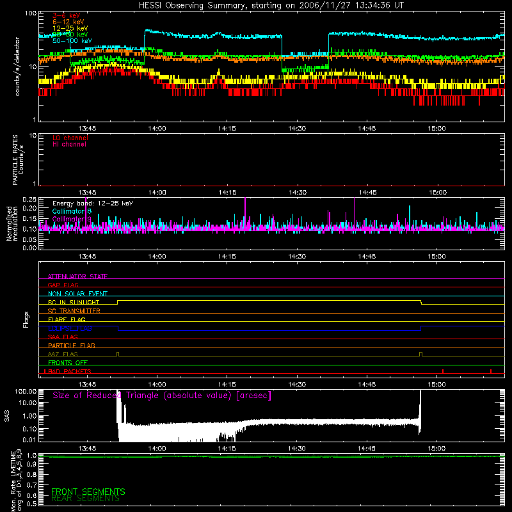The image size is (512, 512).
Task: Click the Normalized modulation axis title
Action: [12, 223]
